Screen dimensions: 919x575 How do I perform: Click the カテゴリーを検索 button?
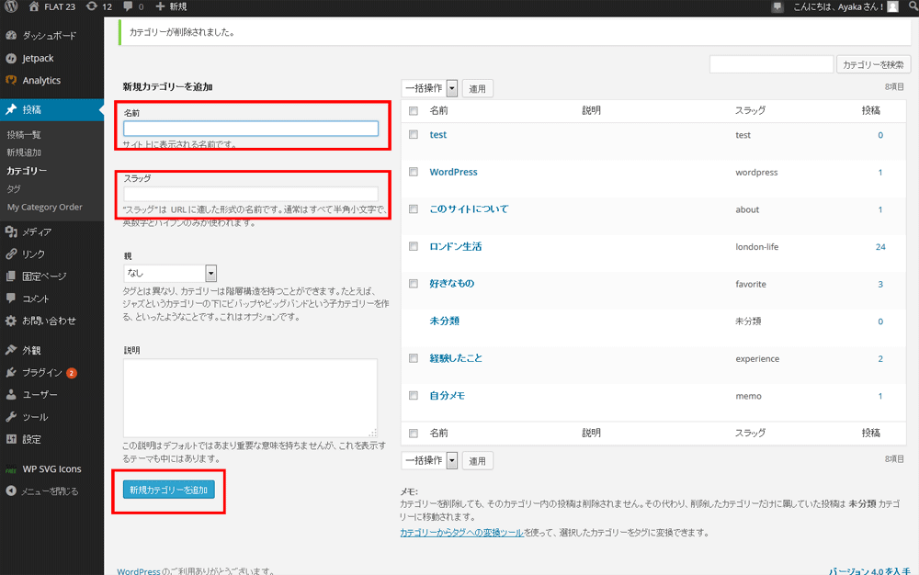click(873, 64)
